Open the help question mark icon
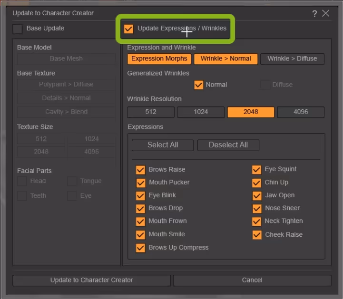Viewport: 343px width, 299px height. click(x=314, y=14)
